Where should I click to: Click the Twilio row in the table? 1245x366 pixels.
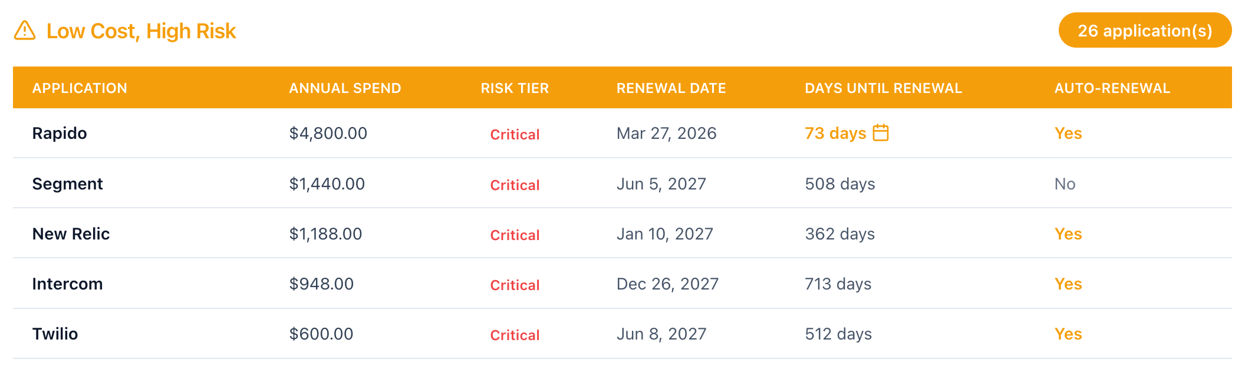click(x=55, y=334)
